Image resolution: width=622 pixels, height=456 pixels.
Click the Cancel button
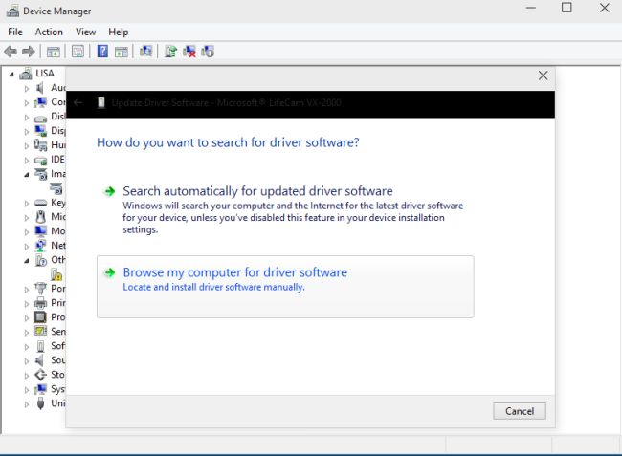[x=520, y=411]
